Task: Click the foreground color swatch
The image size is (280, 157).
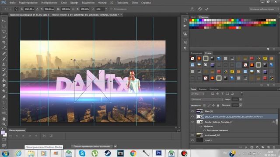Action: coord(3,133)
